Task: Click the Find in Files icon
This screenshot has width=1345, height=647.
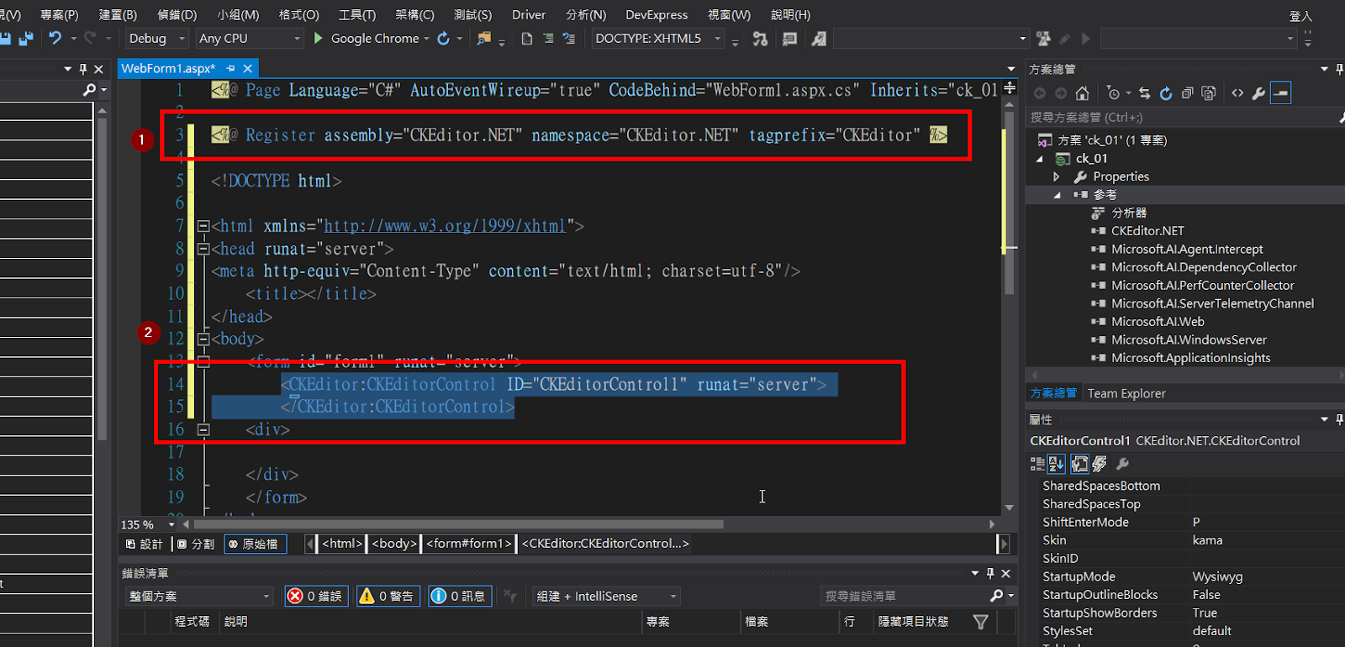Action: (x=483, y=38)
